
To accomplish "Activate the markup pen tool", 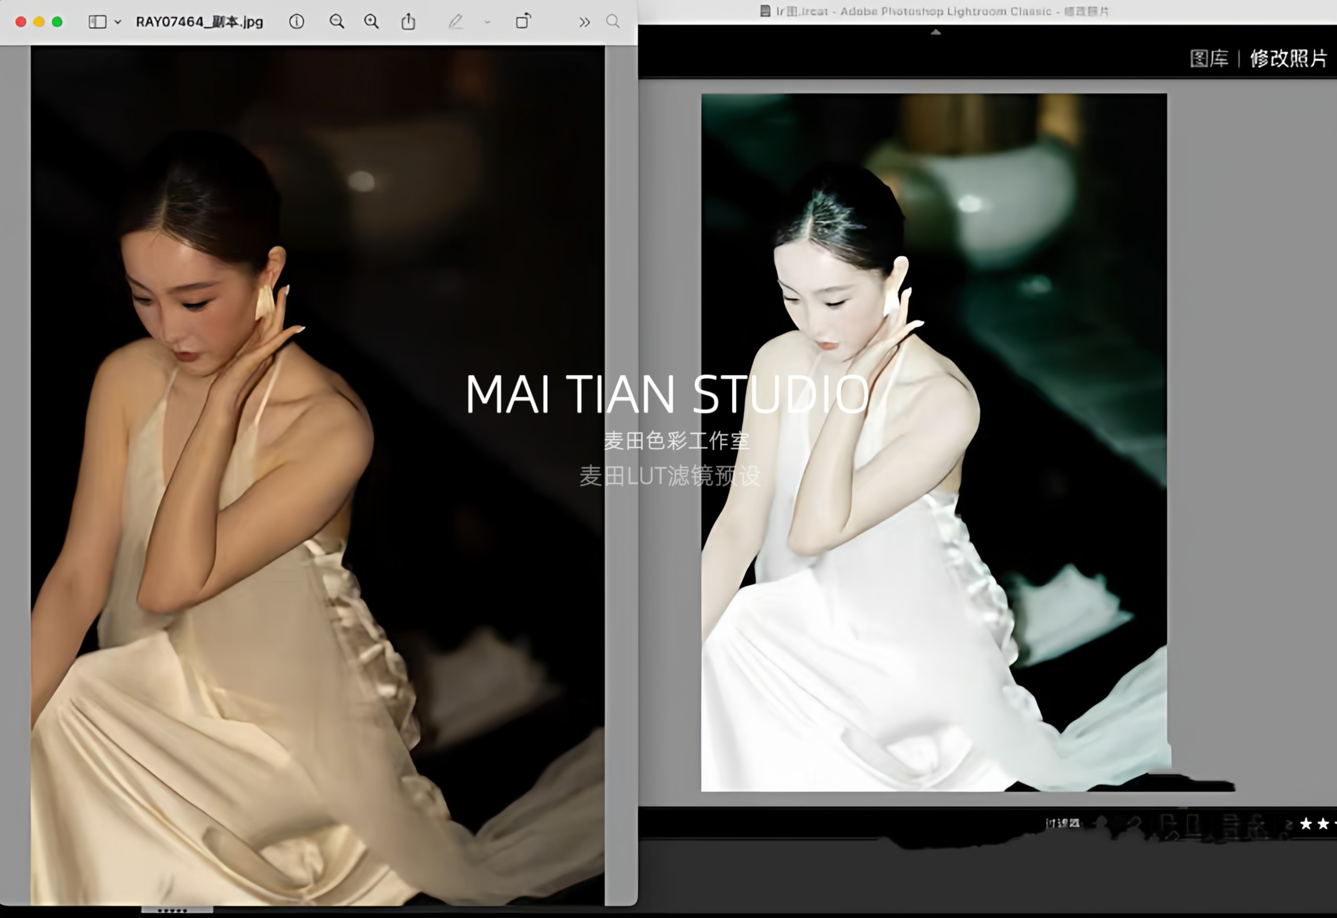I will (x=455, y=22).
